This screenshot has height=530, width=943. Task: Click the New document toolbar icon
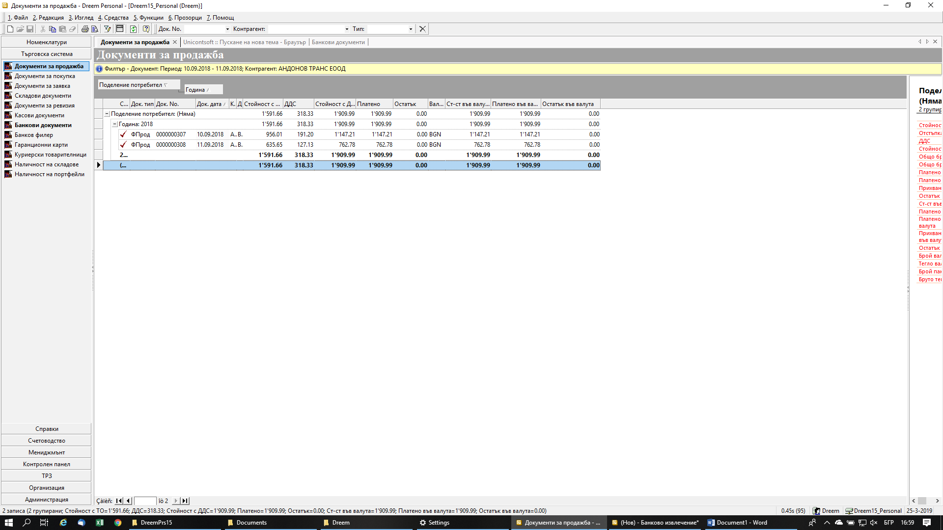click(x=10, y=29)
